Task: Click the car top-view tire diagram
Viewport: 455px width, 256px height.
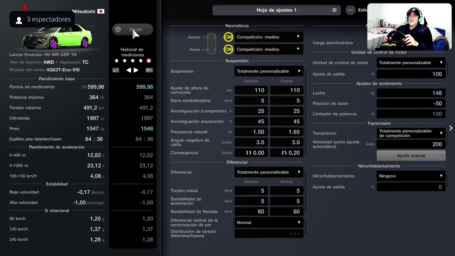Action: [212, 43]
